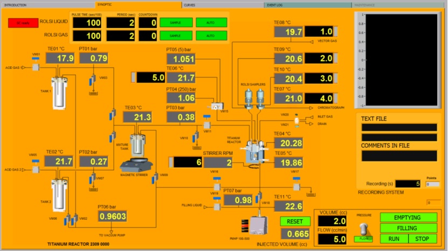This screenshot has width=448, height=251.
Task: Click the VM05 valve near Acid Gas 2
Action: [35, 169]
